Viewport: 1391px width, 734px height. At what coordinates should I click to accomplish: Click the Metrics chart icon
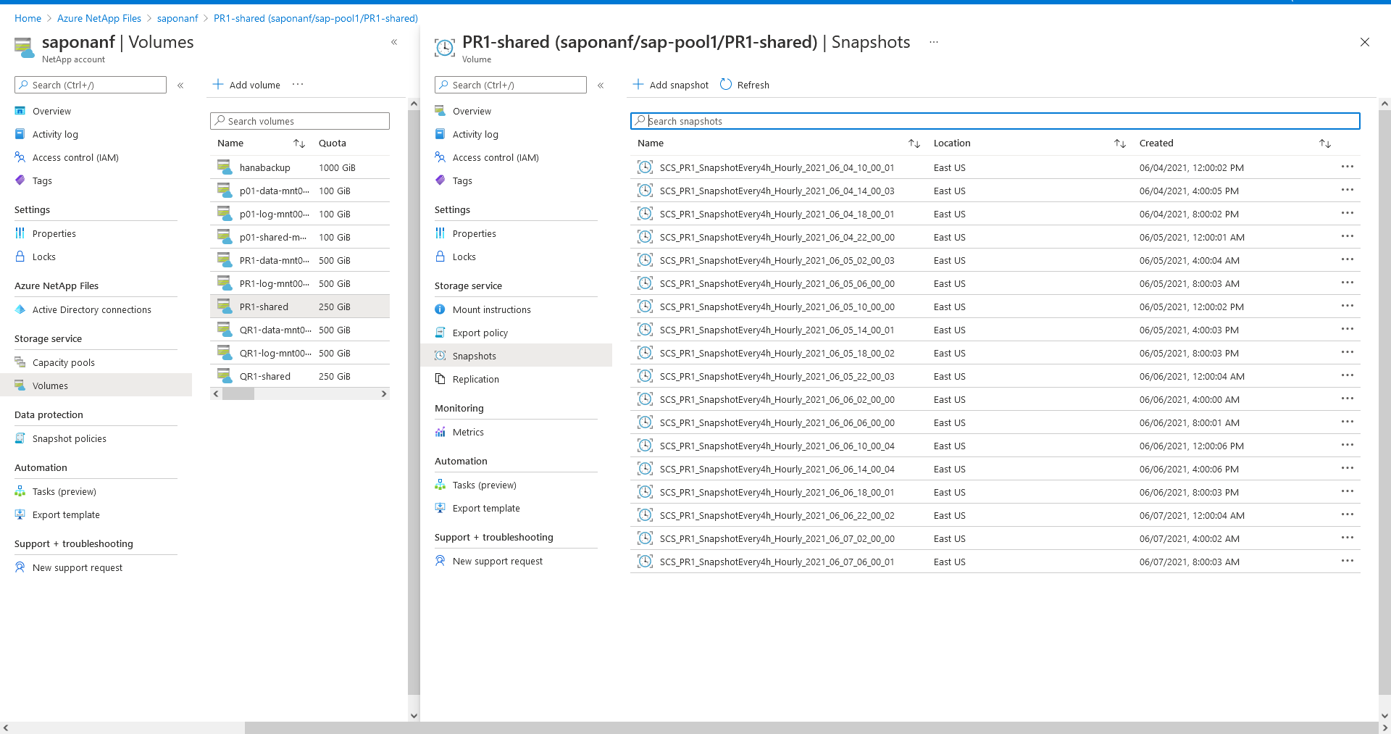point(440,432)
